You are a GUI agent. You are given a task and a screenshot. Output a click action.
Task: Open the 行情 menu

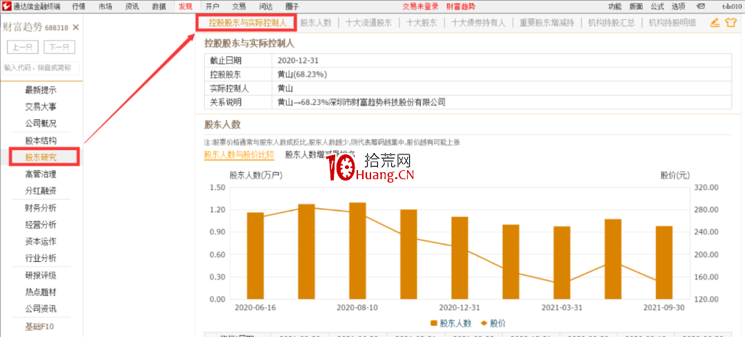click(79, 6)
